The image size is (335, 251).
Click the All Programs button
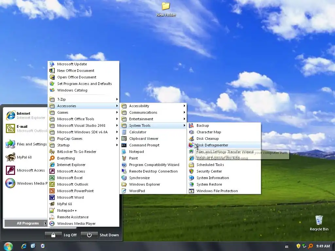[26, 223]
